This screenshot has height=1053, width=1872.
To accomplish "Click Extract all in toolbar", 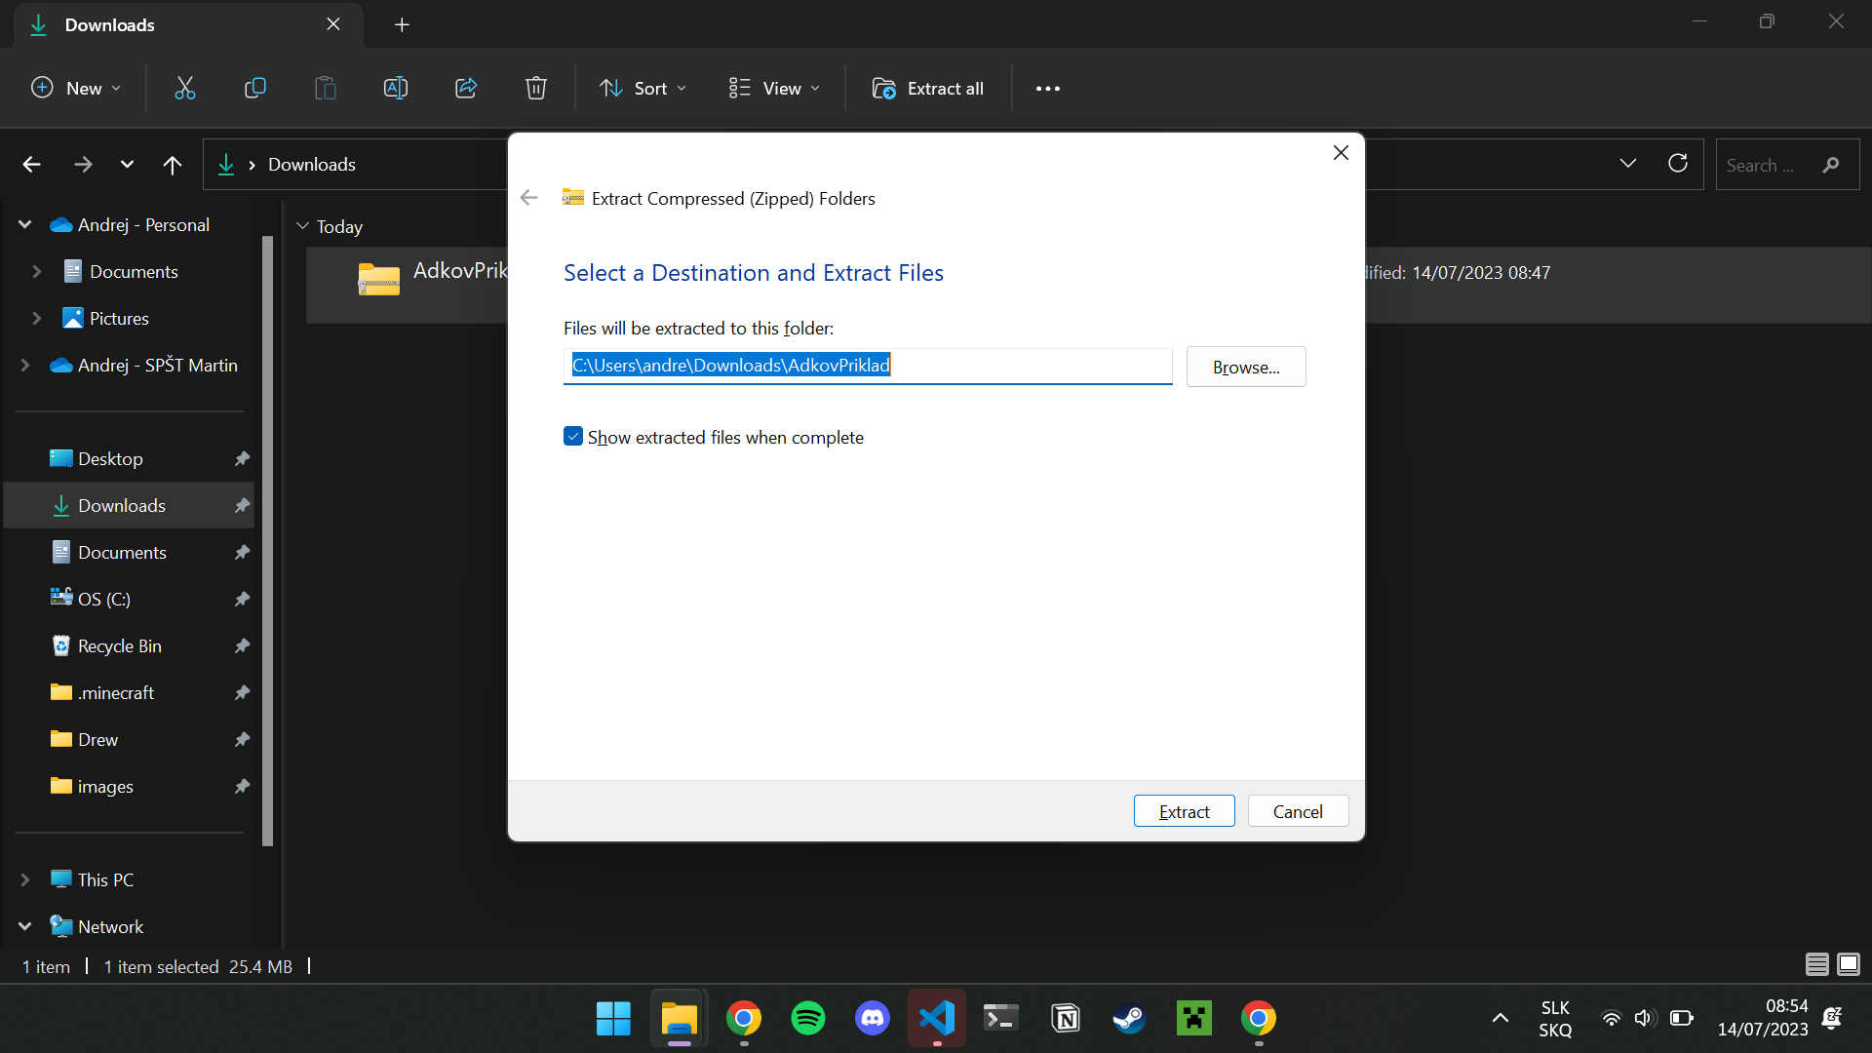I will coord(928,89).
